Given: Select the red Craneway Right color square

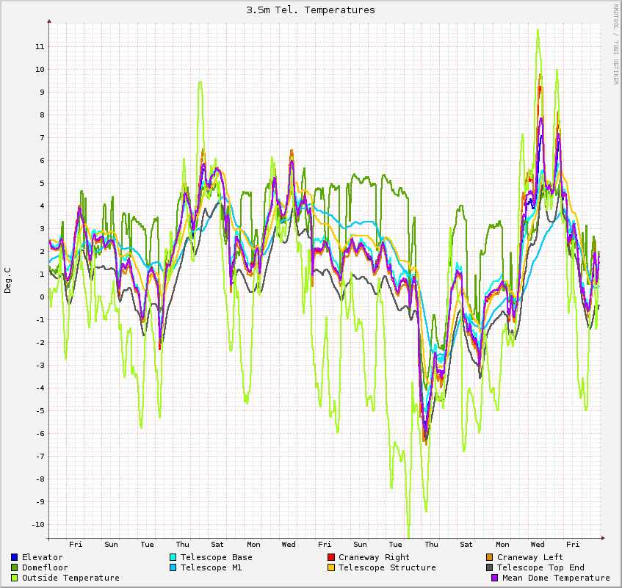Looking at the screenshot, I should pyautogui.click(x=331, y=558).
